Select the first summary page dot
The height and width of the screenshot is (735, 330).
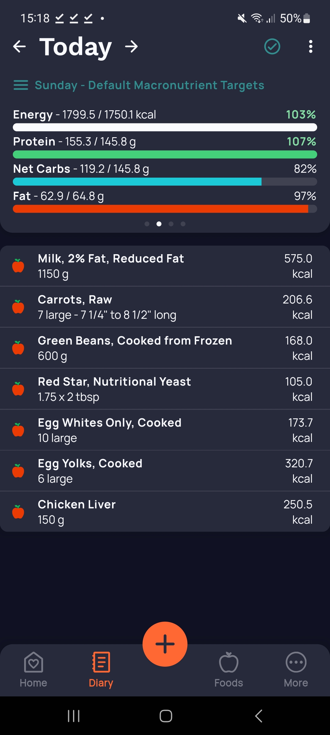(147, 224)
